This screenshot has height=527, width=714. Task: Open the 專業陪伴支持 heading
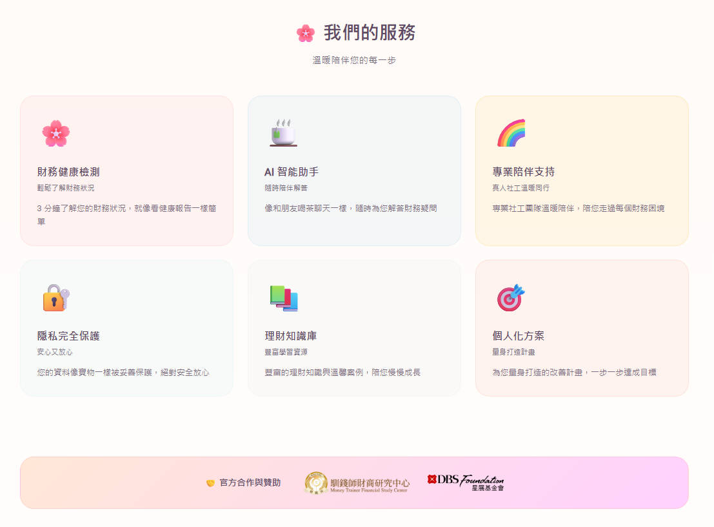click(523, 172)
